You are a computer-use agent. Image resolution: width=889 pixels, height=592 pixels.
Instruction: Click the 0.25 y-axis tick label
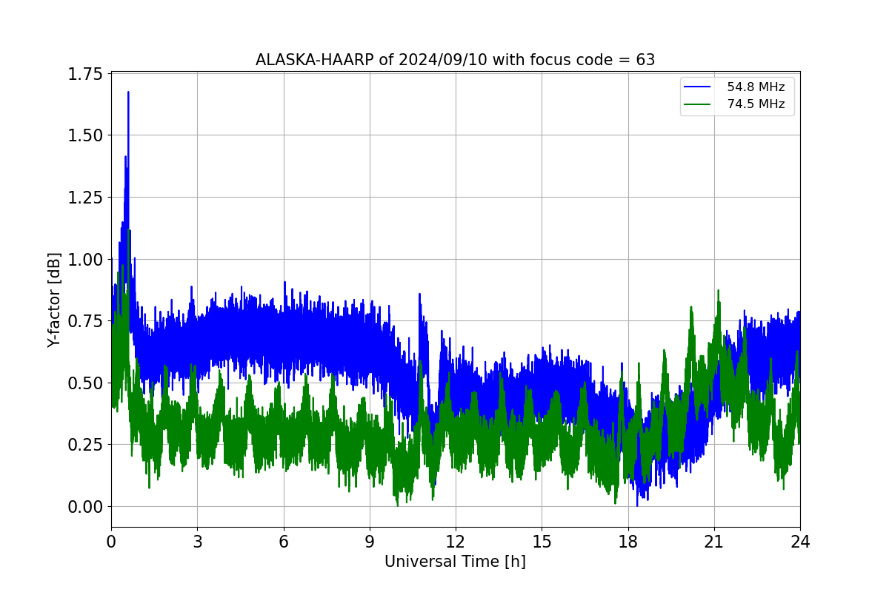tap(86, 445)
